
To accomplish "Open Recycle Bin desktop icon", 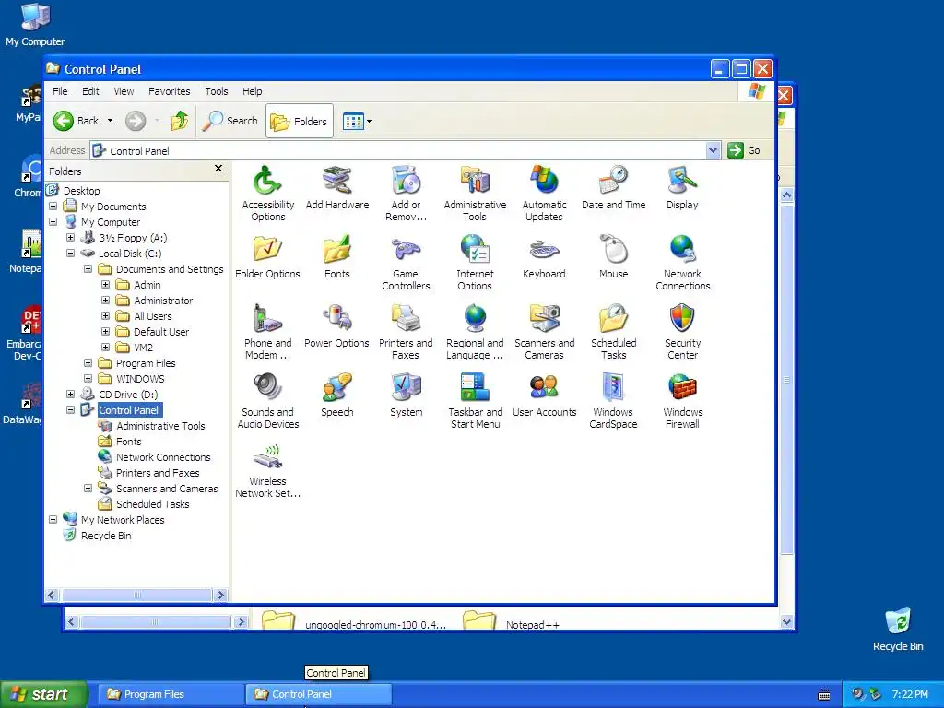I will tap(898, 629).
